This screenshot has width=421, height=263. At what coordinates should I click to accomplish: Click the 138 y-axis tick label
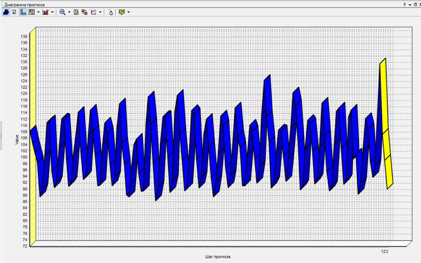pos(24,36)
